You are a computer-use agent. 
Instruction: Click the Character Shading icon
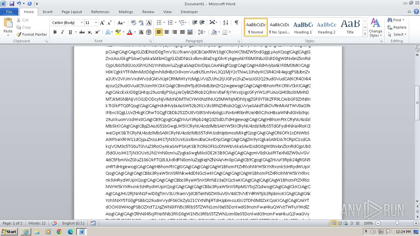coord(141,32)
